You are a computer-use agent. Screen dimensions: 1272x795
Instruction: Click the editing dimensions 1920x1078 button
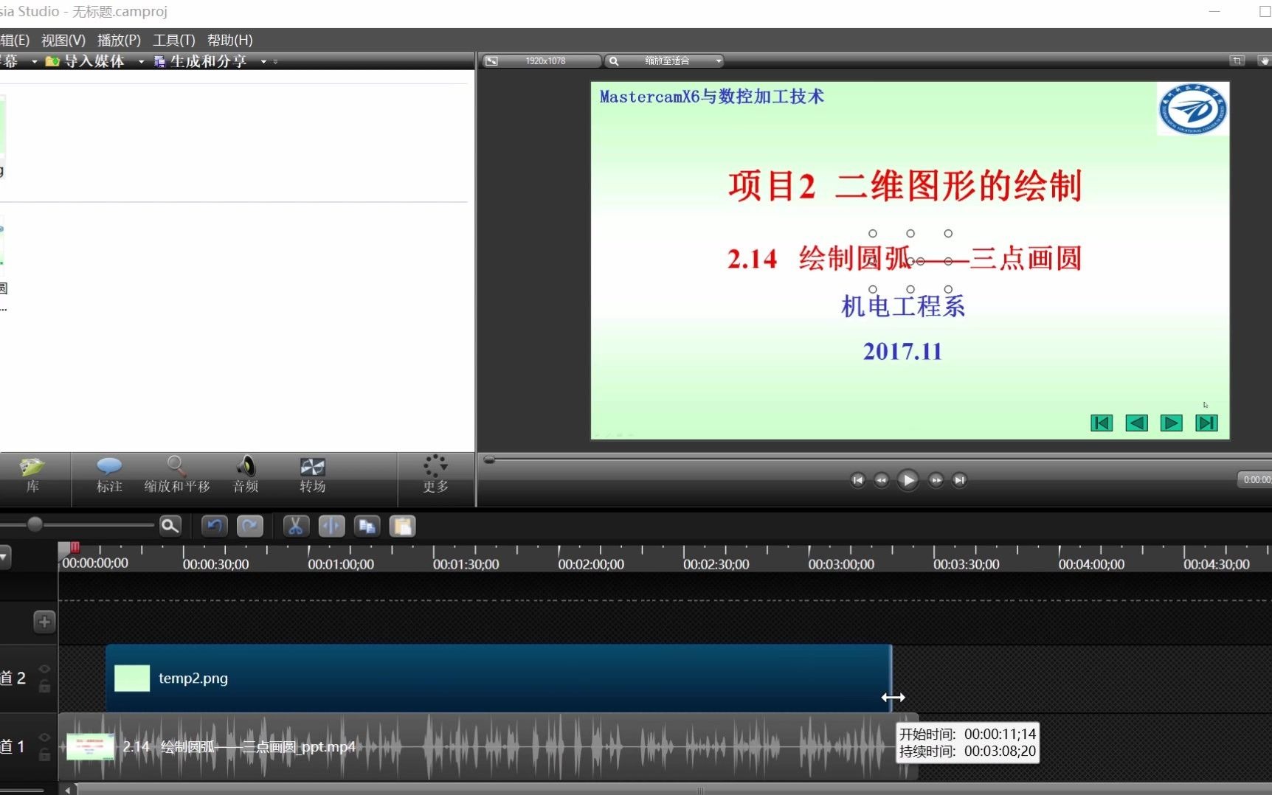(x=542, y=60)
